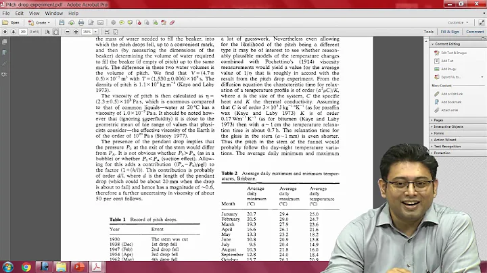Open the Edit menu
Image resolution: width=487 pixels, height=273 pixels.
(x=19, y=14)
